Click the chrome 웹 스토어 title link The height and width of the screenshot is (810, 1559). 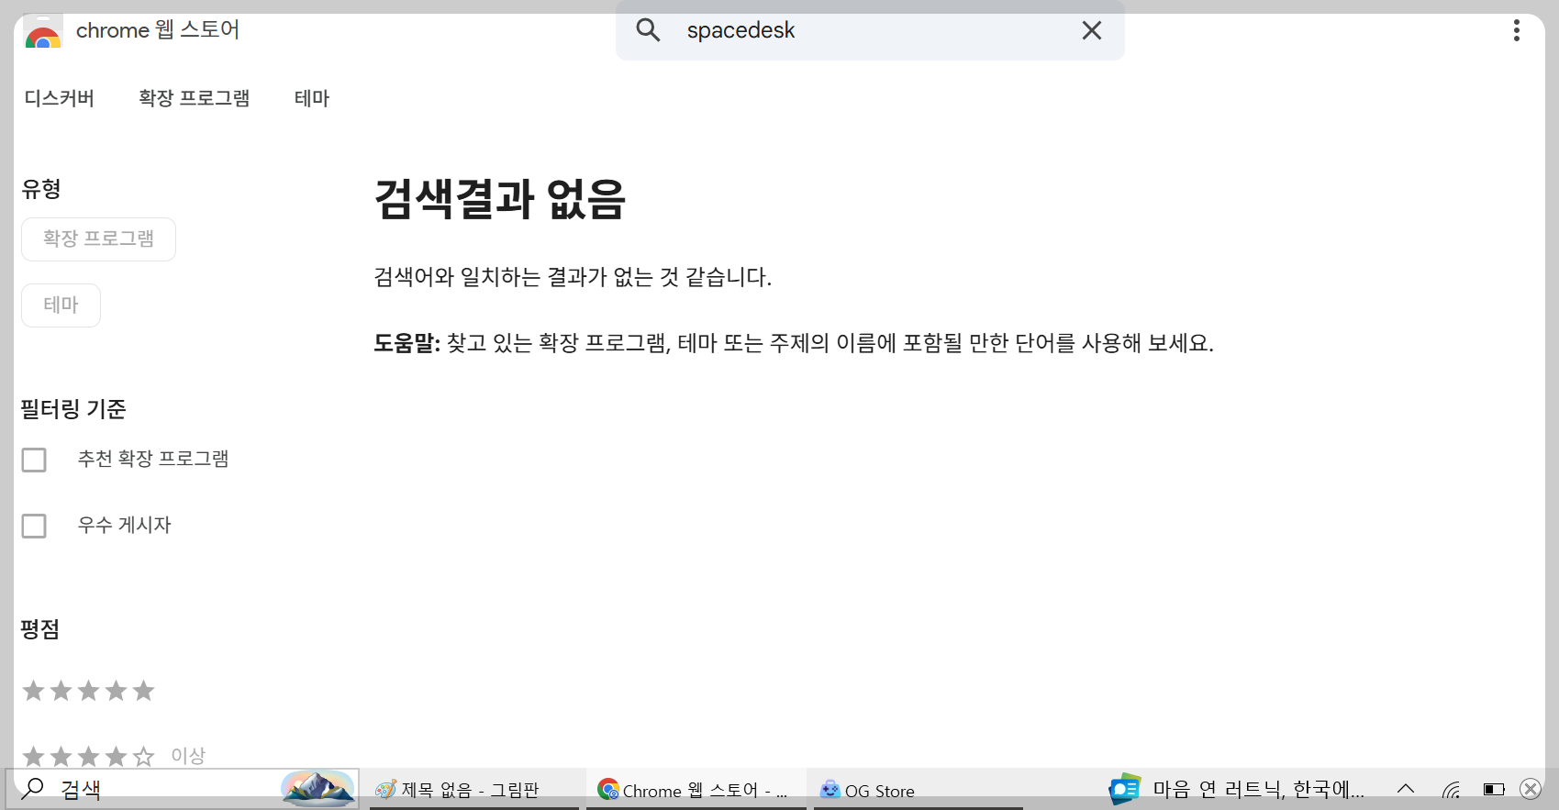point(158,30)
